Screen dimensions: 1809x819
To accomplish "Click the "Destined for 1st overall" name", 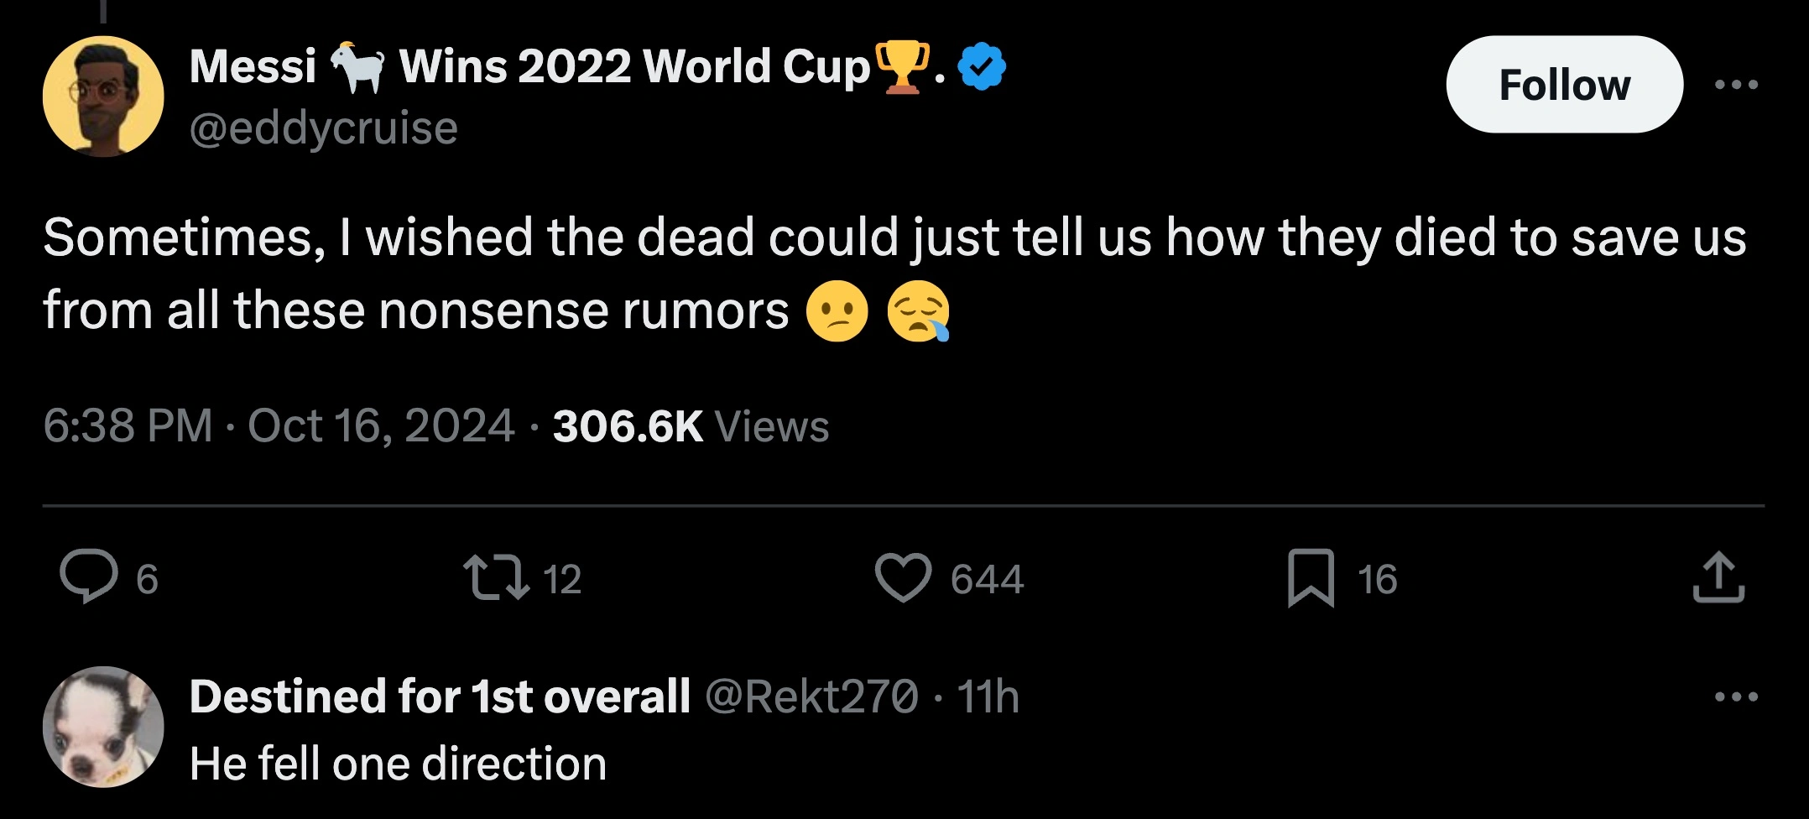I will pos(440,696).
